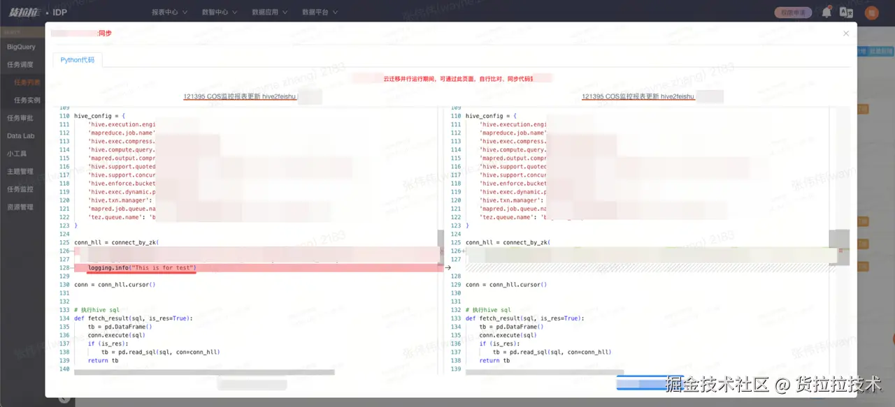Expand the 报表中心 menu

coord(169,12)
